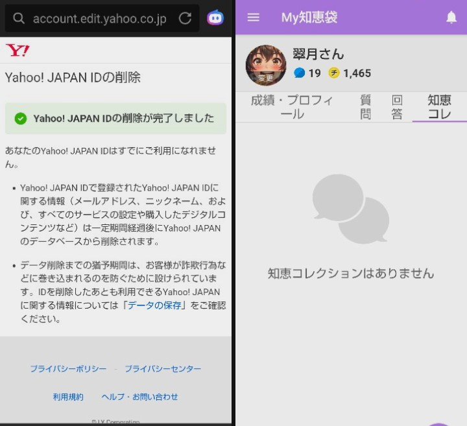Open the ヘルプ・お問い合わせ link
The height and width of the screenshot is (426, 467).
point(139,397)
